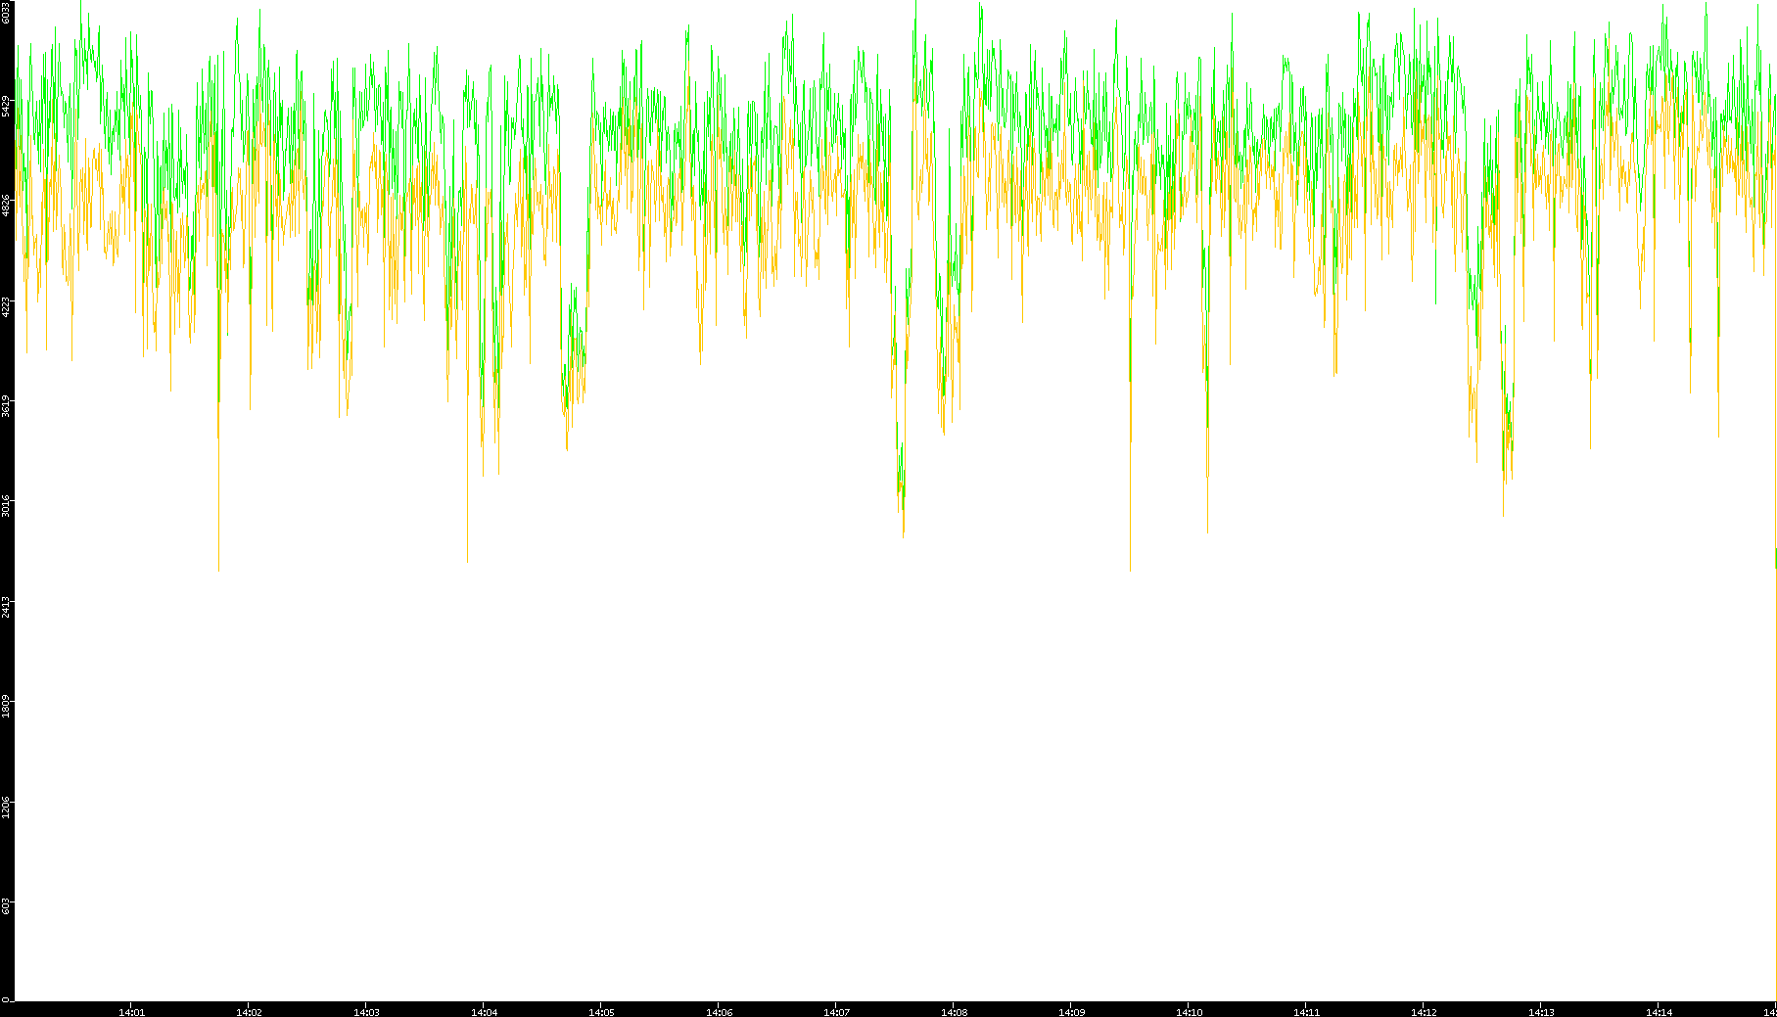The image size is (1777, 1017).
Task: Click the 14:02 time label
Action: (x=250, y=1012)
